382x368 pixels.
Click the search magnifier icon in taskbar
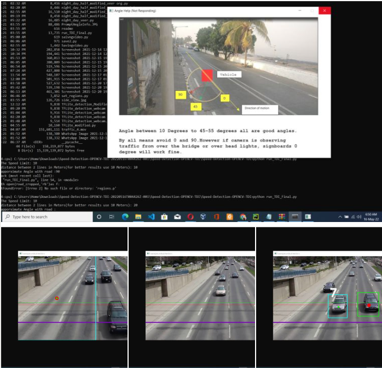point(8,217)
